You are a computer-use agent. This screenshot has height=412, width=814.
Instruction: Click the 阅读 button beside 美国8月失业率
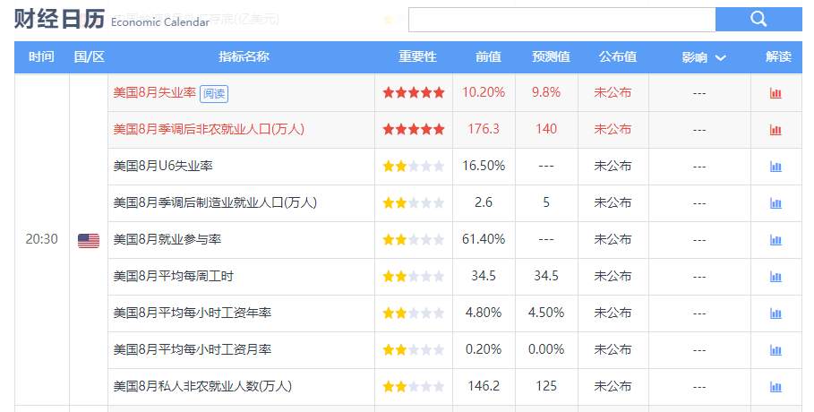[x=214, y=93]
